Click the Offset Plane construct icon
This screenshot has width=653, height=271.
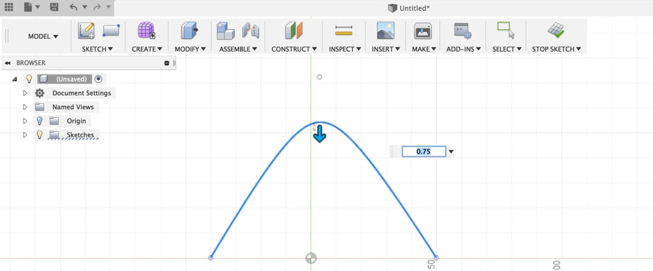click(293, 31)
